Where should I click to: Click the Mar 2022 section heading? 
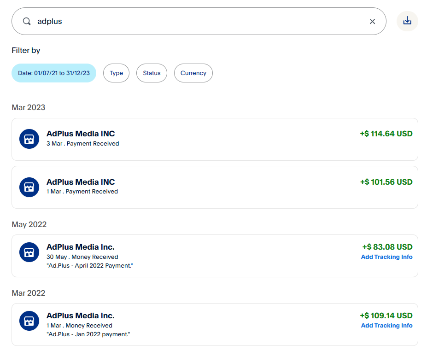[x=28, y=293]
